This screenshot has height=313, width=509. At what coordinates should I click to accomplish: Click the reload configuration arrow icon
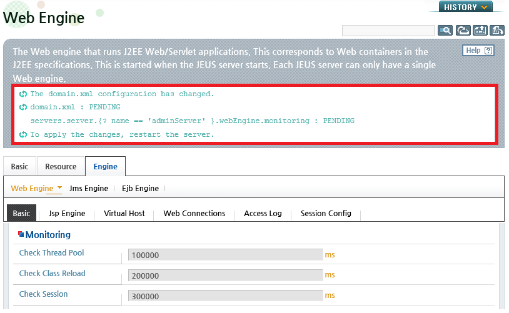click(463, 31)
